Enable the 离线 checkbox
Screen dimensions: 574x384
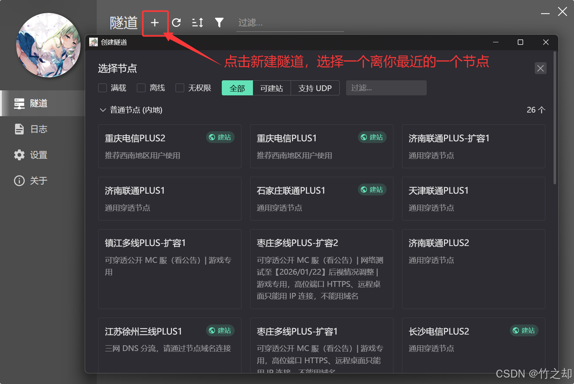(x=141, y=88)
